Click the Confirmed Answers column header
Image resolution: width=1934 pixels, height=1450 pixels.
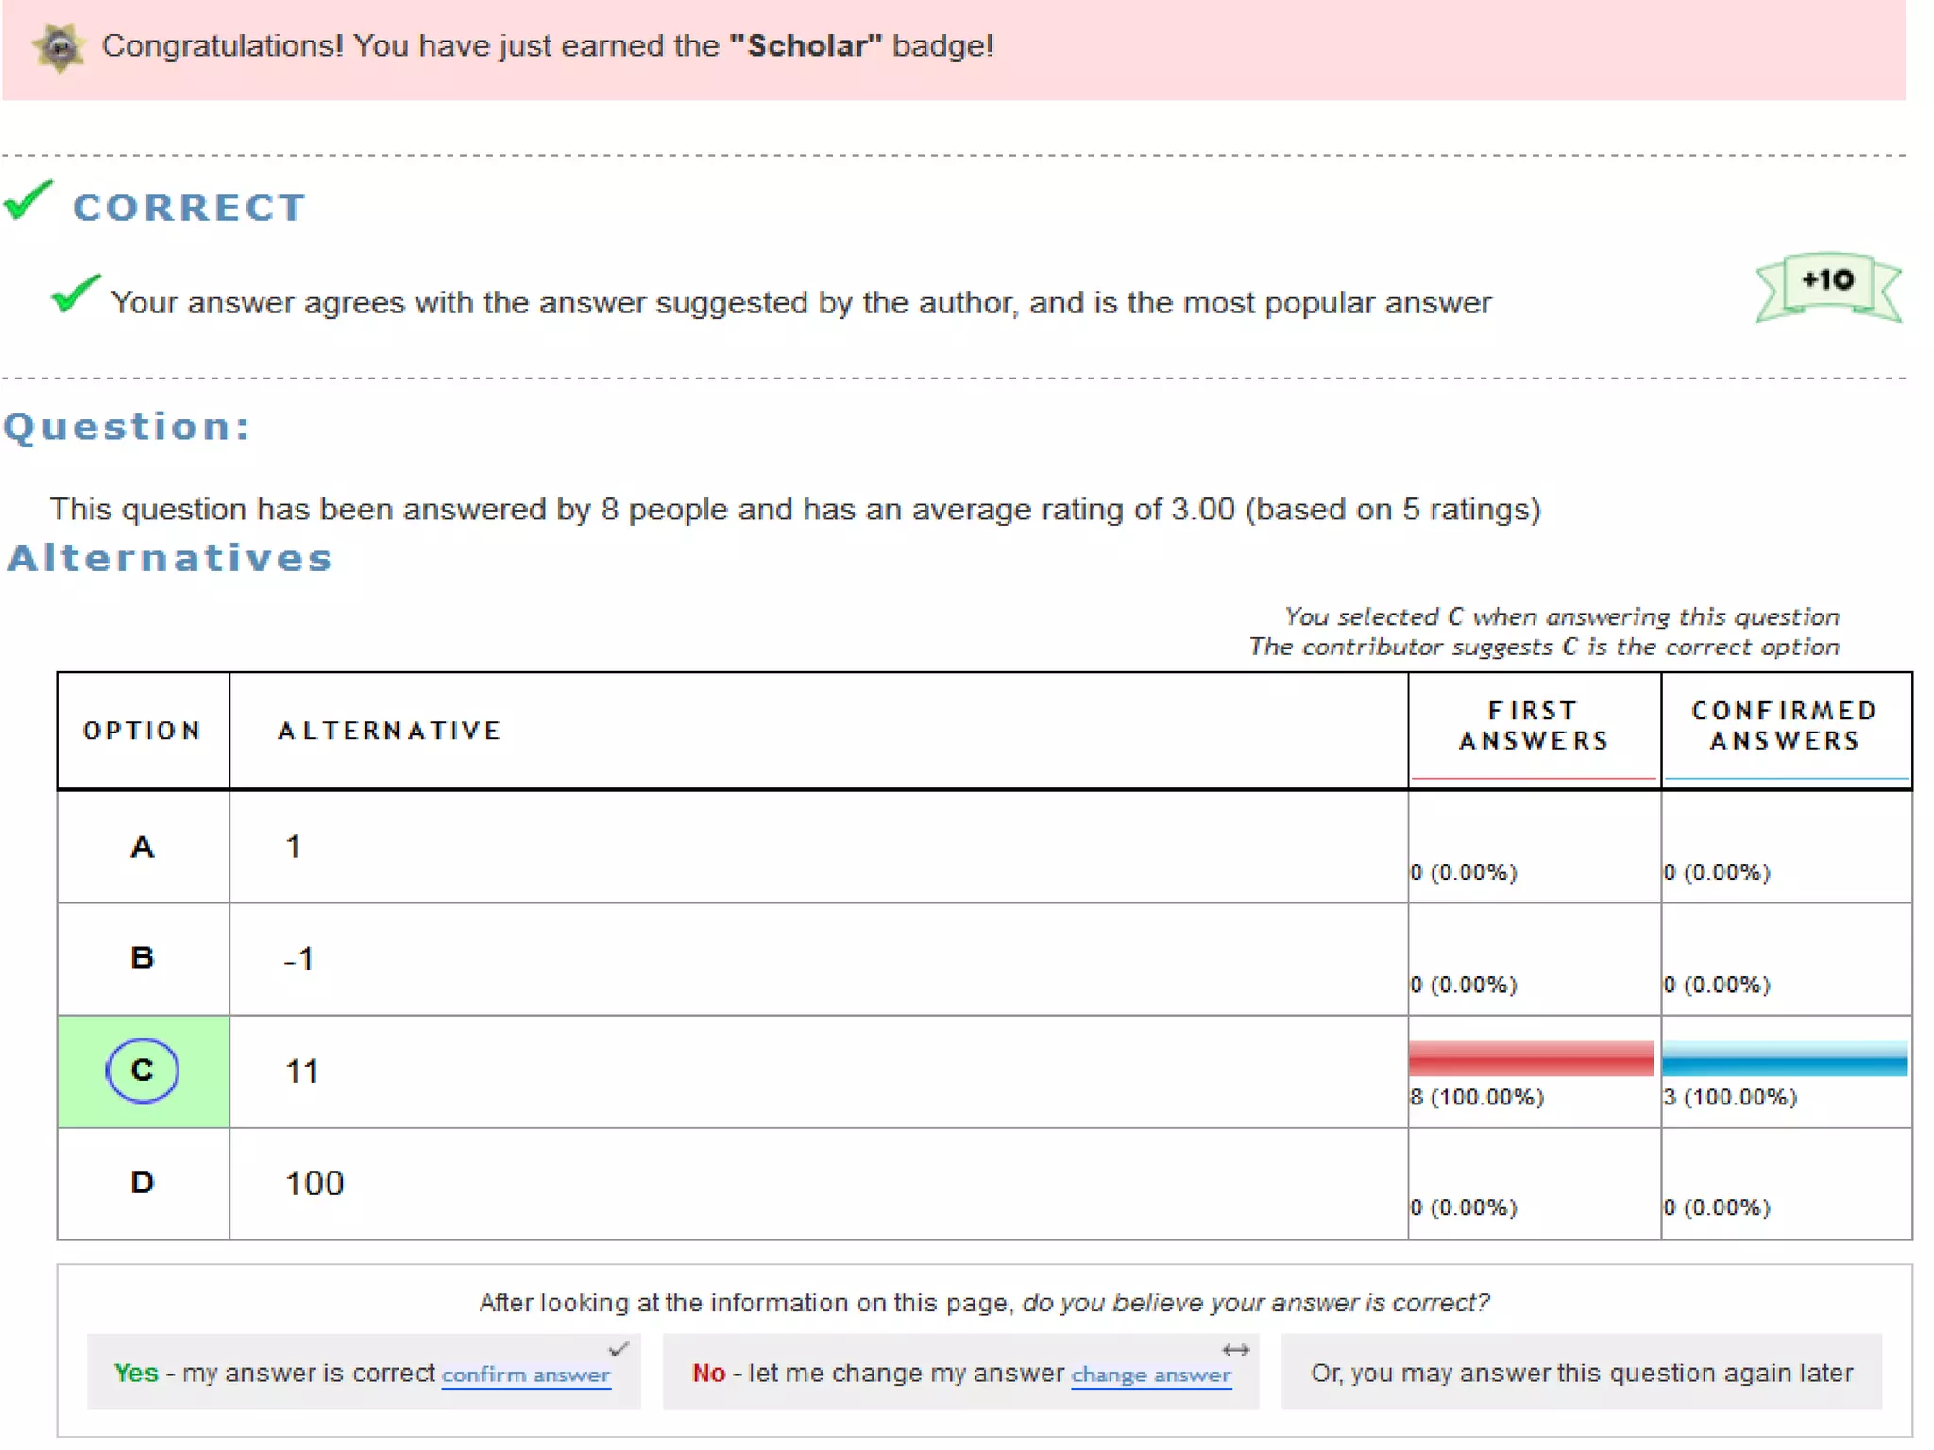click(x=1784, y=725)
